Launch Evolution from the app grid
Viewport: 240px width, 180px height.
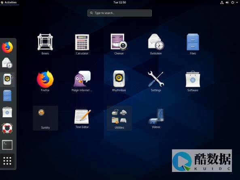(x=156, y=44)
